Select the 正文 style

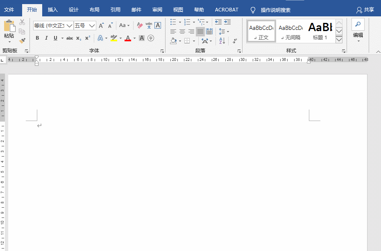coord(261,31)
